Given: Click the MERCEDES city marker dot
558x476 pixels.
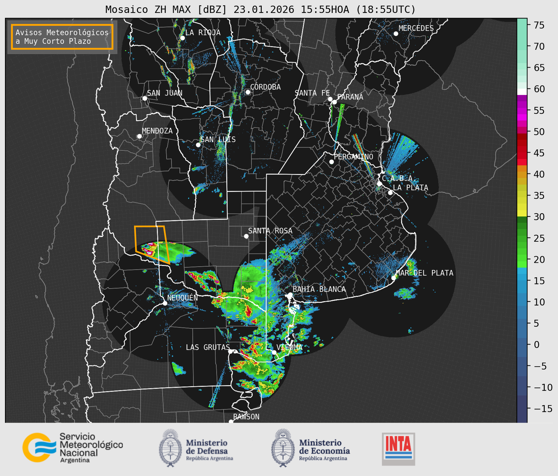Looking at the screenshot, I should [x=396, y=34].
